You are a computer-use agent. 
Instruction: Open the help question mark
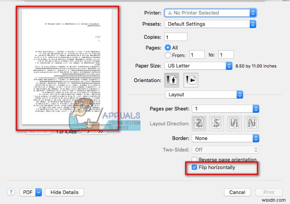[11, 192]
